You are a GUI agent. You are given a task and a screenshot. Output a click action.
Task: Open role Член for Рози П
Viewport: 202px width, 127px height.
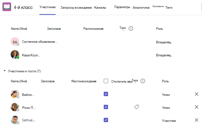pyautogui.click(x=166, y=108)
